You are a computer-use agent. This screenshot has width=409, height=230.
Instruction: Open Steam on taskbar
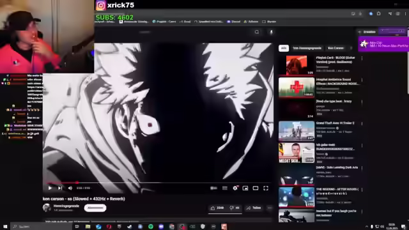pyautogui.click(x=130, y=226)
